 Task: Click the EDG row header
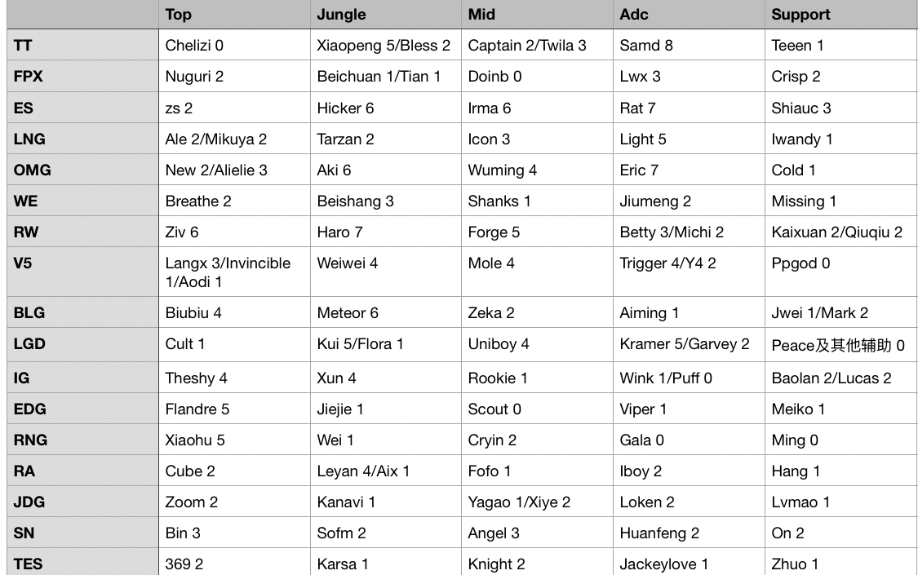tap(82, 409)
